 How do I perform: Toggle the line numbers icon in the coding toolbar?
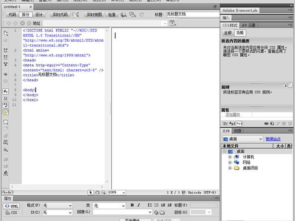coord(6,91)
